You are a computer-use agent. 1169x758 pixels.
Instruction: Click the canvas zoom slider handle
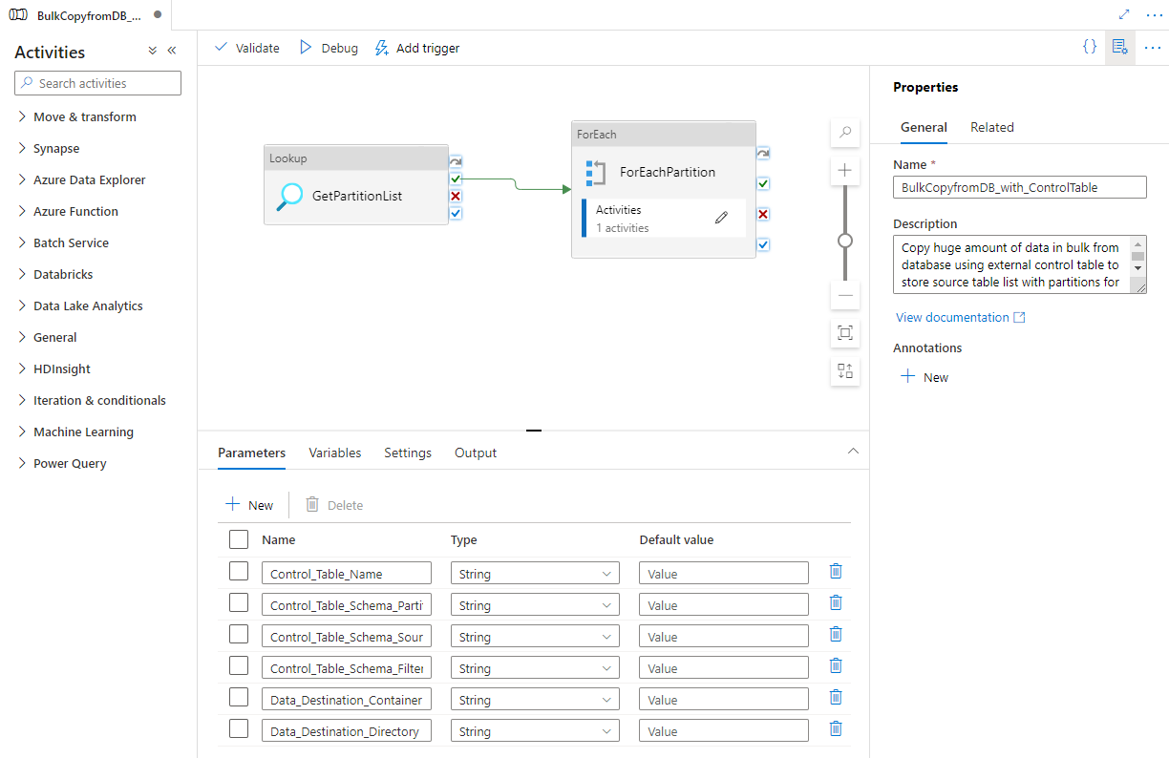click(x=845, y=241)
